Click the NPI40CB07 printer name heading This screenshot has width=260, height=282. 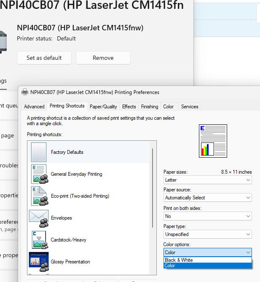[x=80, y=28]
